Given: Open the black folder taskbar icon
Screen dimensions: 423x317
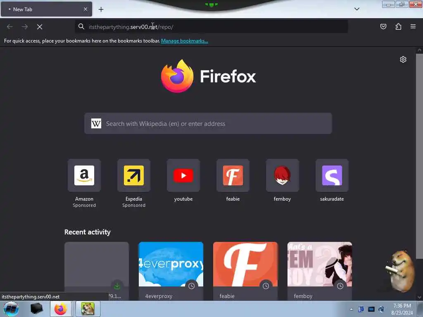Looking at the screenshot, I should 36,309.
